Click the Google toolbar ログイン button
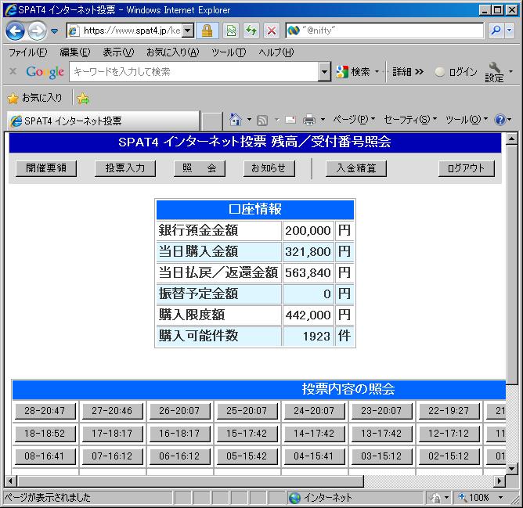The height and width of the screenshot is (508, 523). pyautogui.click(x=456, y=72)
